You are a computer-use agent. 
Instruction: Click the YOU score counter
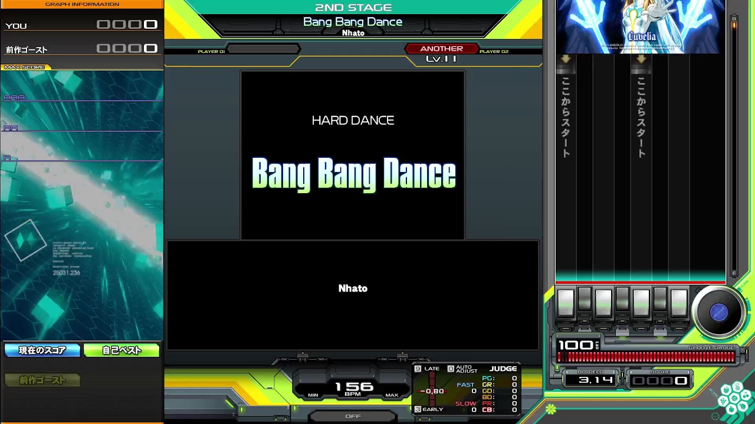[127, 25]
